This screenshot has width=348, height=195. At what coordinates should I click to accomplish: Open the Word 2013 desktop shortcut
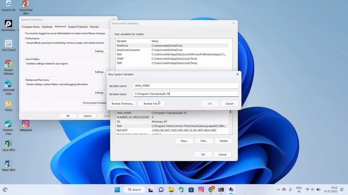point(9,166)
